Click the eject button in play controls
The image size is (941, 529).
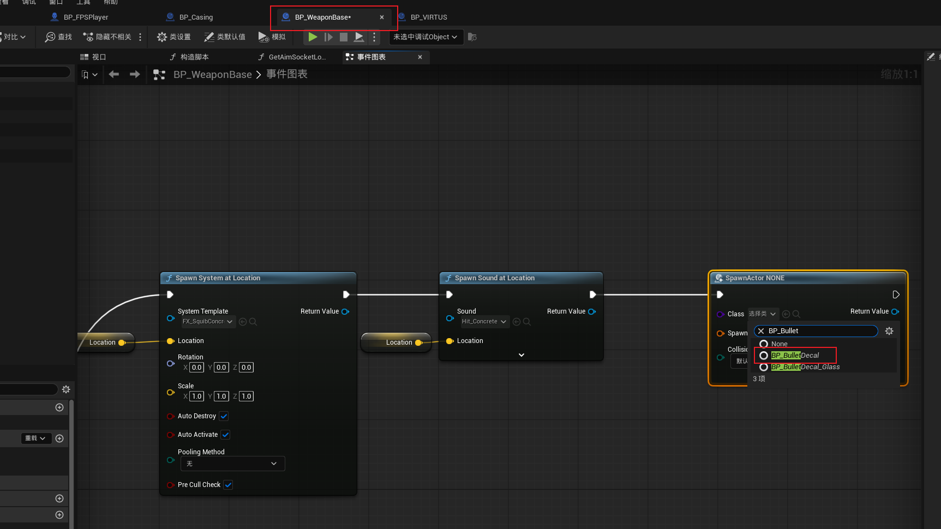359,37
